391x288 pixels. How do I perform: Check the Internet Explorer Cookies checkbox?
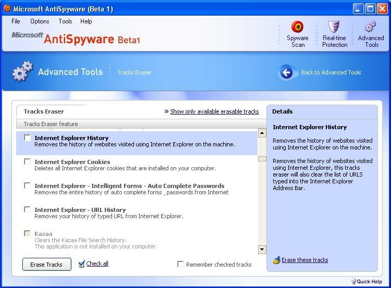pos(27,161)
